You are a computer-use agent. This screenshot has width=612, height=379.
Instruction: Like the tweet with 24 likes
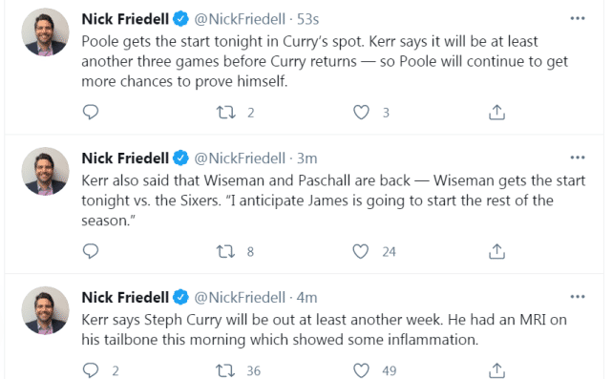click(361, 251)
